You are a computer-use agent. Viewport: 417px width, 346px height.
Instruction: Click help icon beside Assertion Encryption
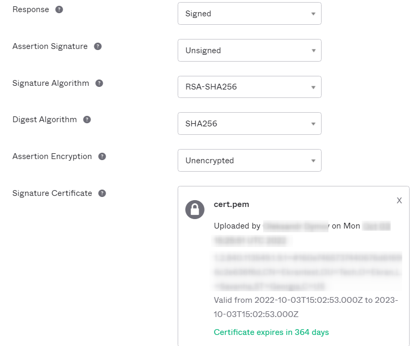[102, 156]
